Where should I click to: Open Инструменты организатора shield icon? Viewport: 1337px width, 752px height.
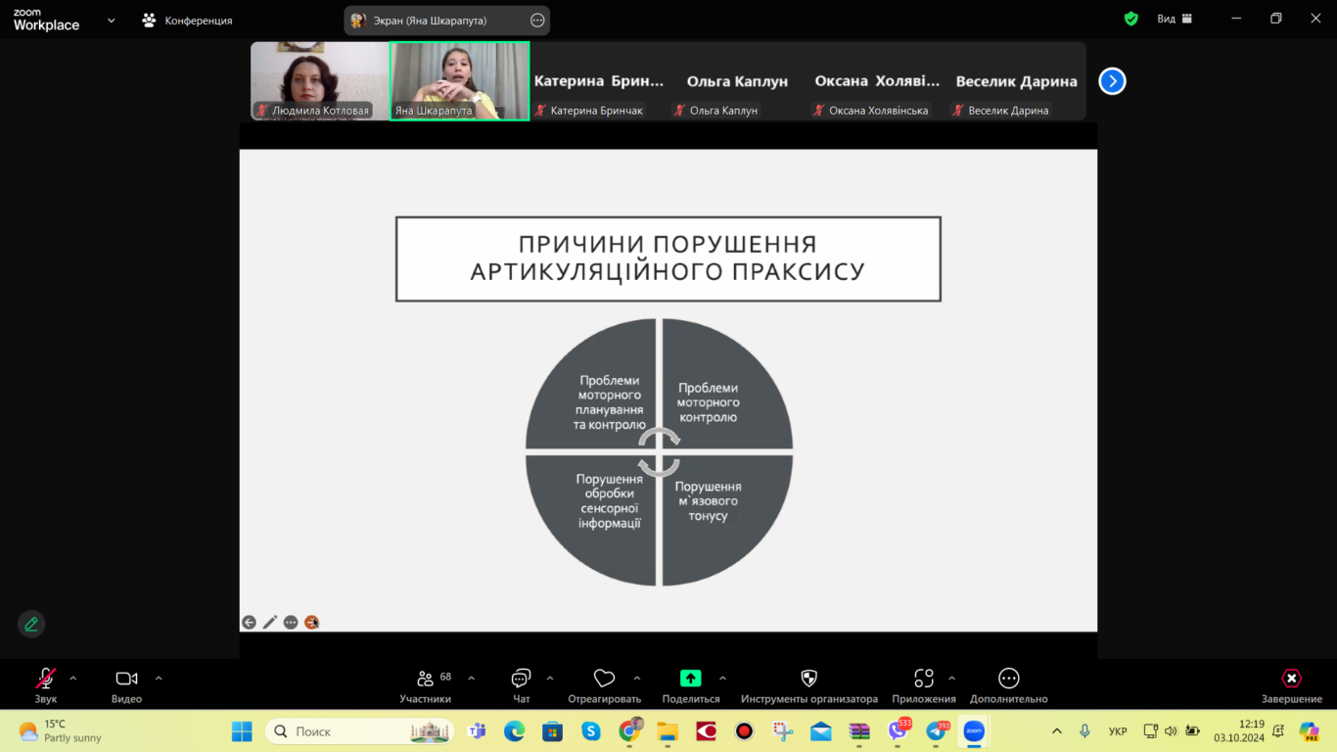(808, 678)
